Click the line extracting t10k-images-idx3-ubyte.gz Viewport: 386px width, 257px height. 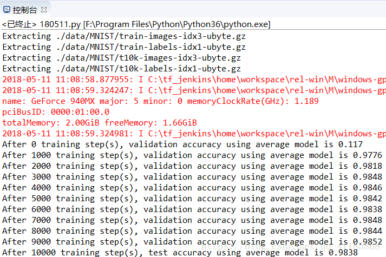(121, 58)
